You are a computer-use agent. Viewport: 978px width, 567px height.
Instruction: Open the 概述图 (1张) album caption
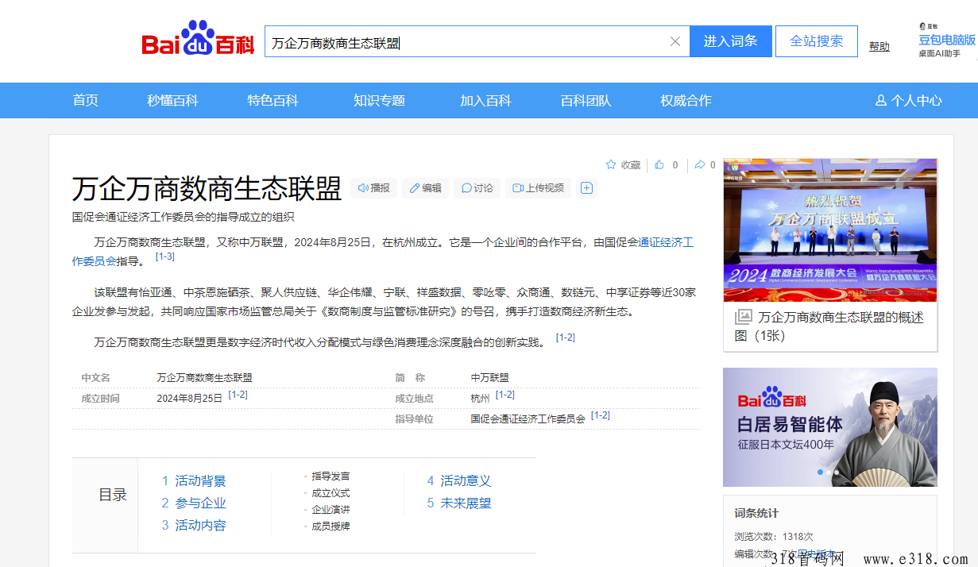829,326
